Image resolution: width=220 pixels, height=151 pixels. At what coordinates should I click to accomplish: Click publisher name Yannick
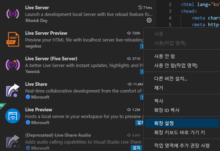(x=33, y=72)
